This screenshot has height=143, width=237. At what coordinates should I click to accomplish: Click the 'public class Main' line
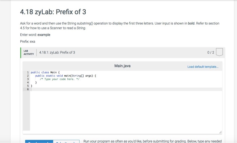(45, 72)
